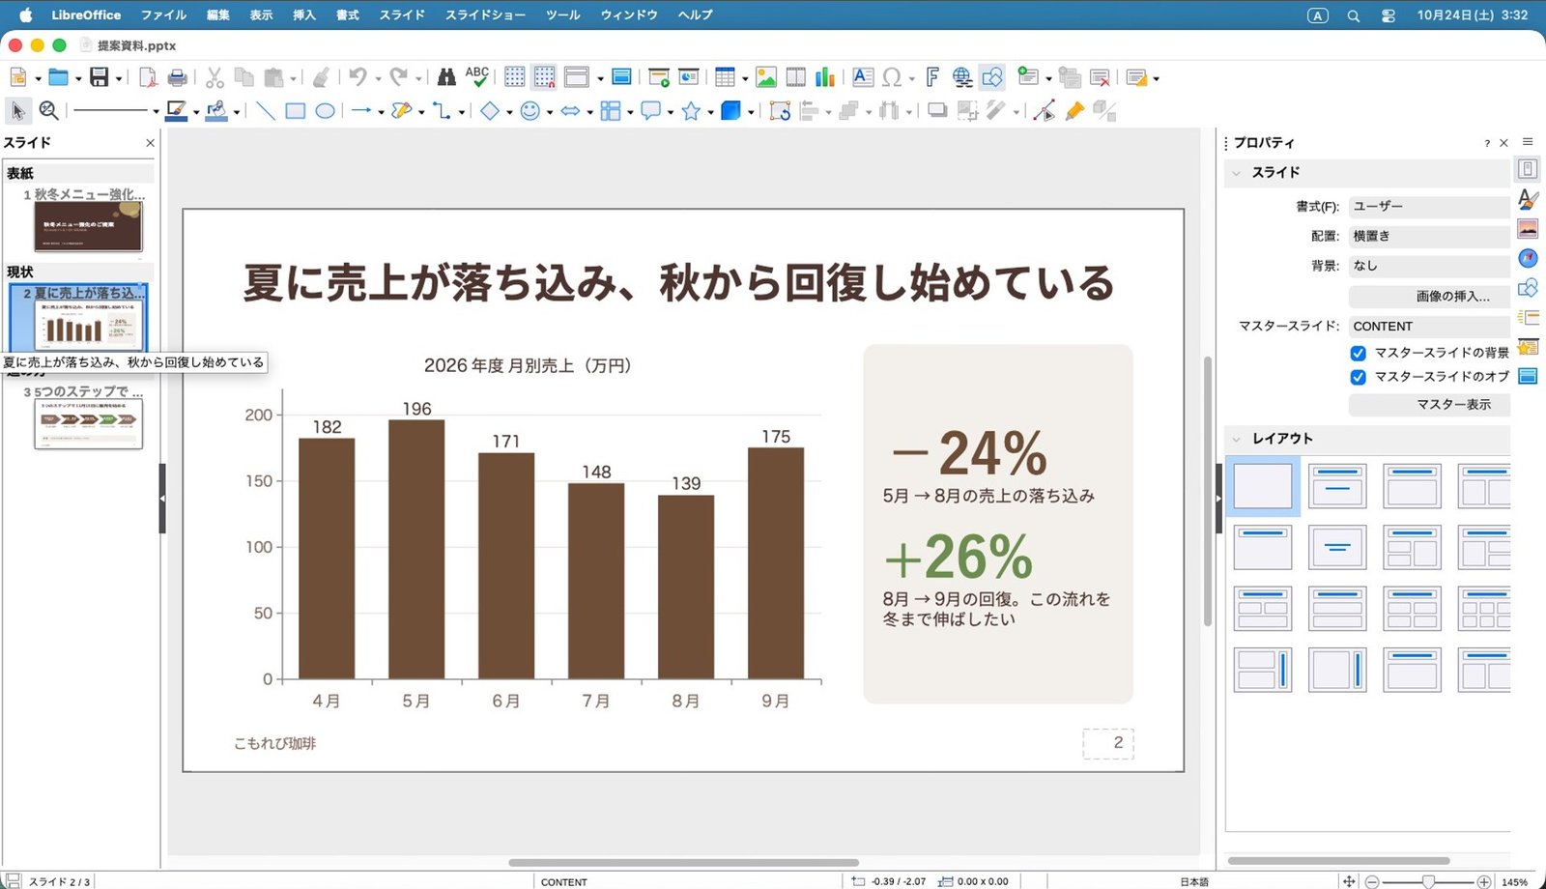Screen dimensions: 1546x889
Task: Insert an image via toolbar icon
Action: pyautogui.click(x=766, y=77)
